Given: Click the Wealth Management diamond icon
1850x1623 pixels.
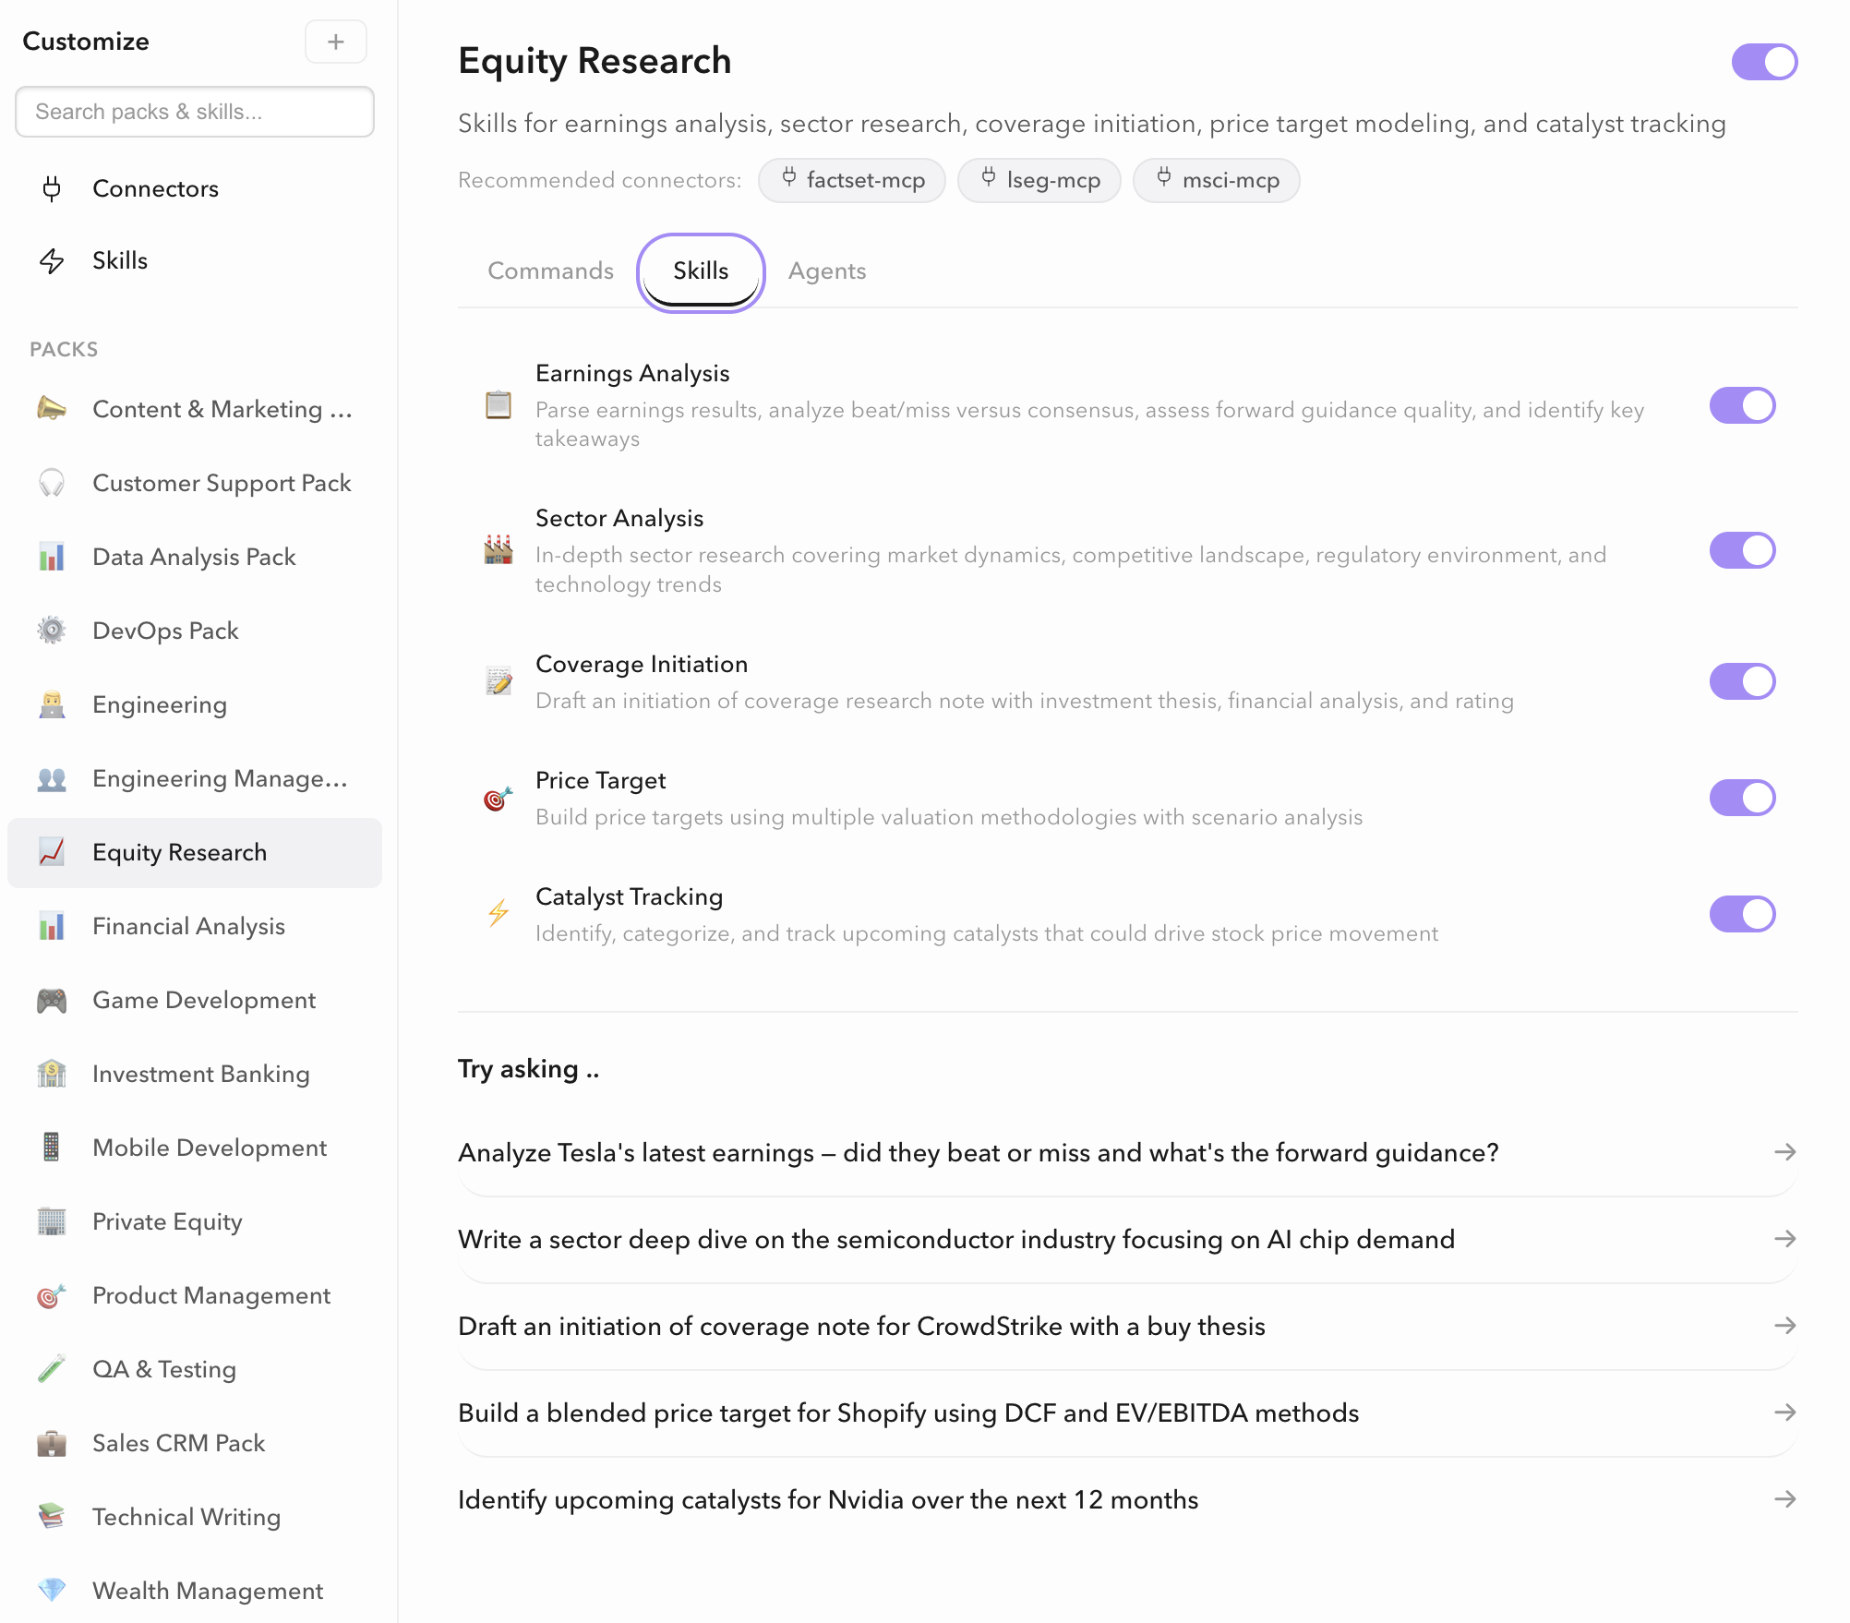Looking at the screenshot, I should point(52,1590).
